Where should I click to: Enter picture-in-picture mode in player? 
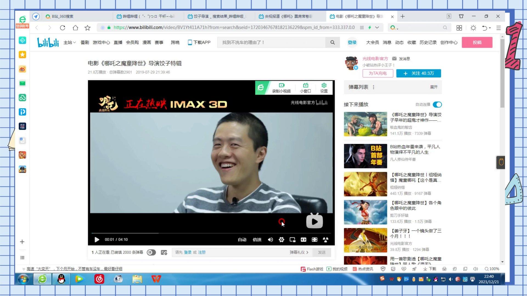point(292,240)
